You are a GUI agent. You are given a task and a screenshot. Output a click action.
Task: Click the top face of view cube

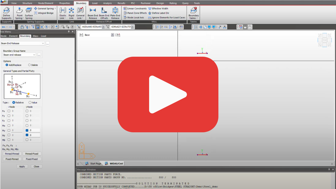tap(325, 40)
